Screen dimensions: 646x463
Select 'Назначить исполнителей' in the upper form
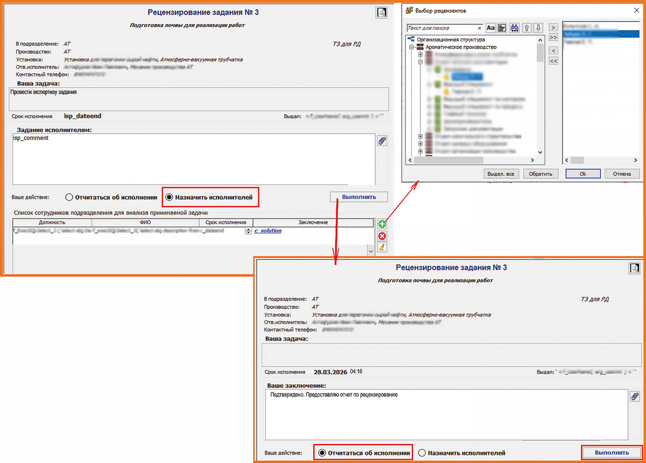(170, 198)
